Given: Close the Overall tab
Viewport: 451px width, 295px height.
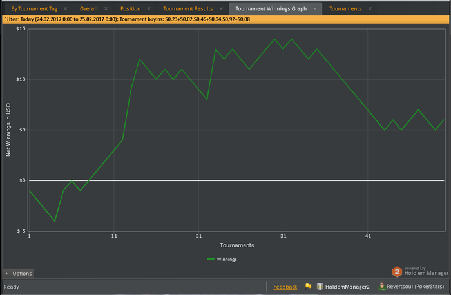Looking at the screenshot, I should click(106, 9).
